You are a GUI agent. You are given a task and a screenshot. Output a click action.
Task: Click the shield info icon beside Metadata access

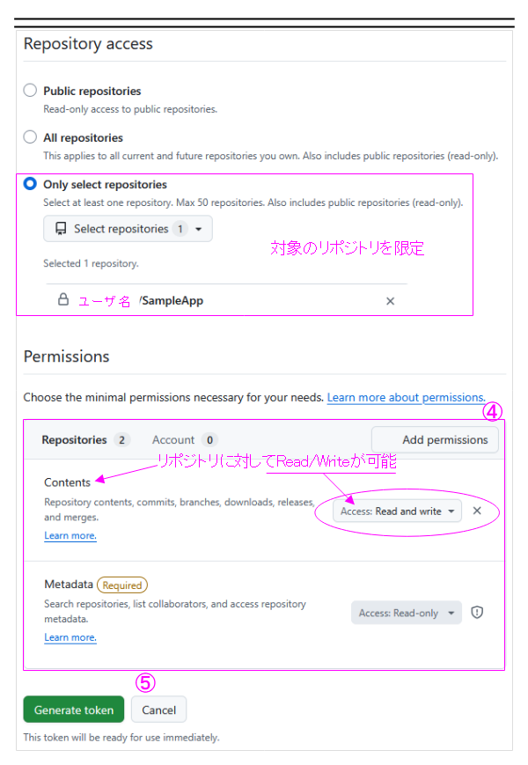[477, 613]
